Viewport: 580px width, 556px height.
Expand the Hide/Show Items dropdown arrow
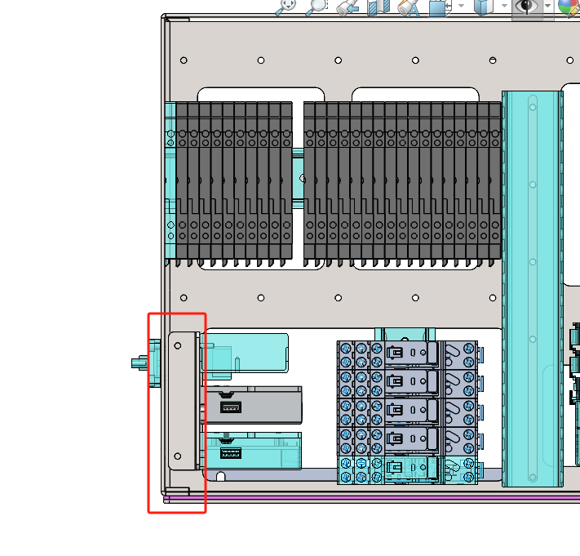click(x=548, y=7)
